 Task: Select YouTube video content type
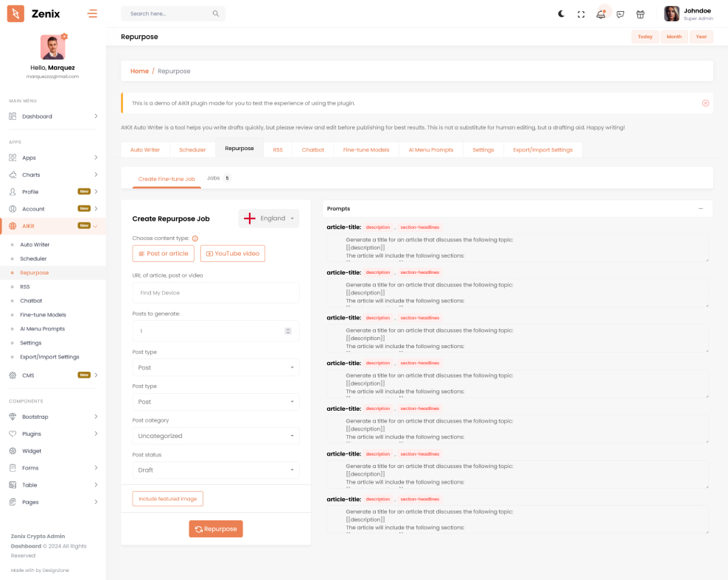click(x=232, y=254)
